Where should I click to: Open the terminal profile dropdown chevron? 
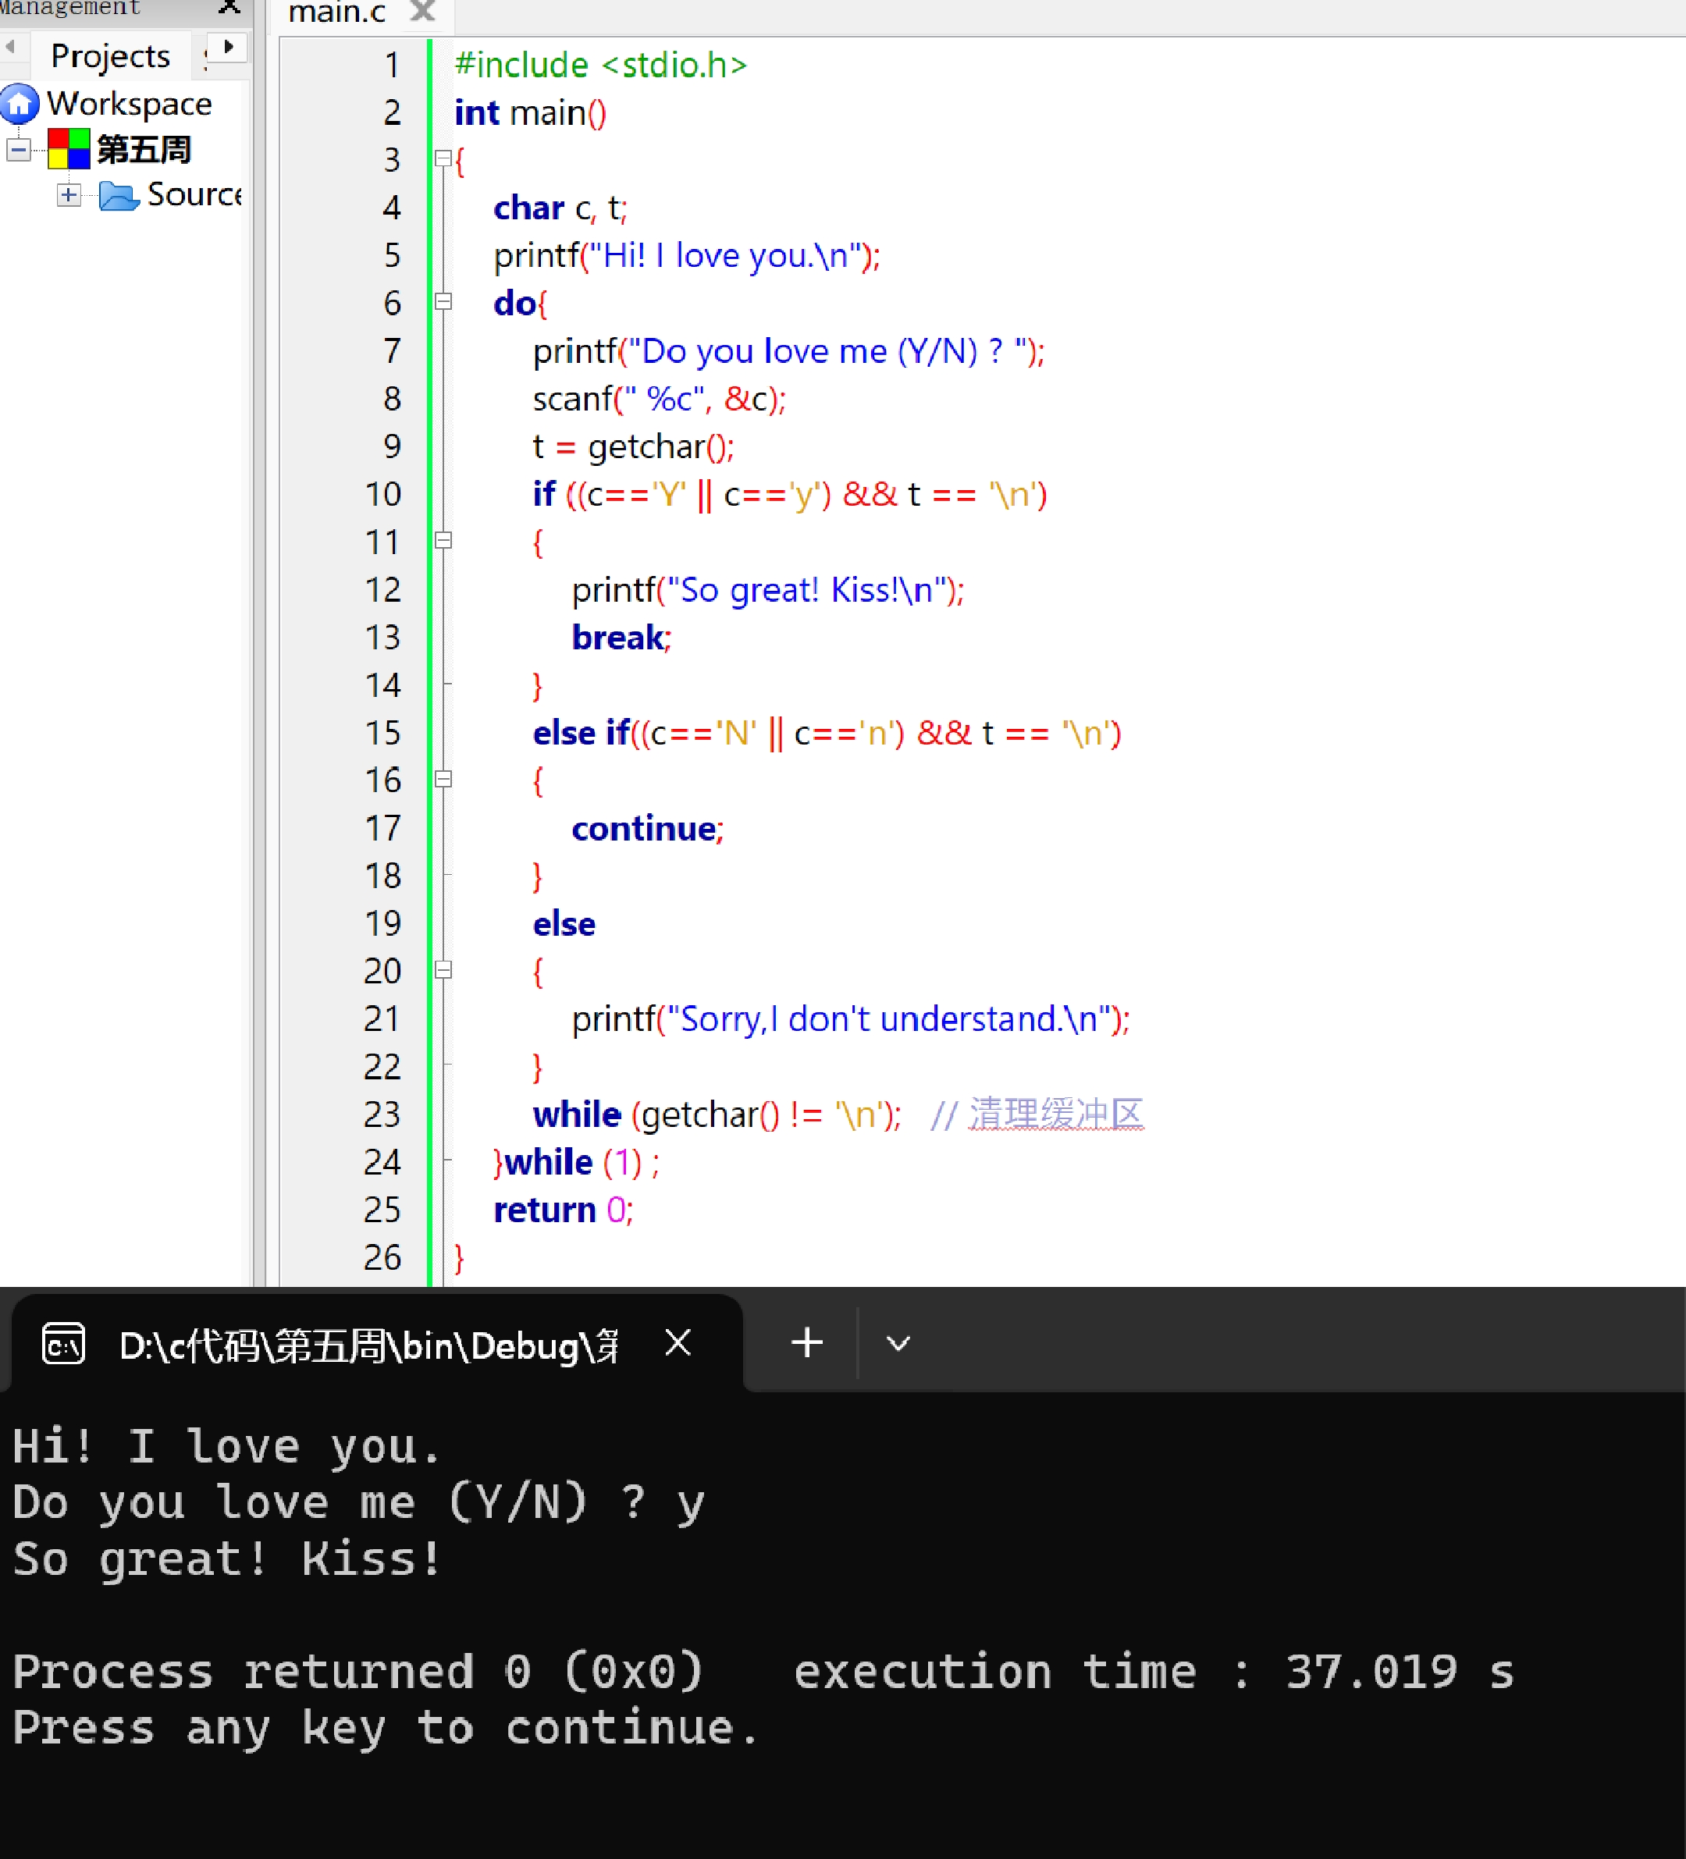pyautogui.click(x=897, y=1344)
